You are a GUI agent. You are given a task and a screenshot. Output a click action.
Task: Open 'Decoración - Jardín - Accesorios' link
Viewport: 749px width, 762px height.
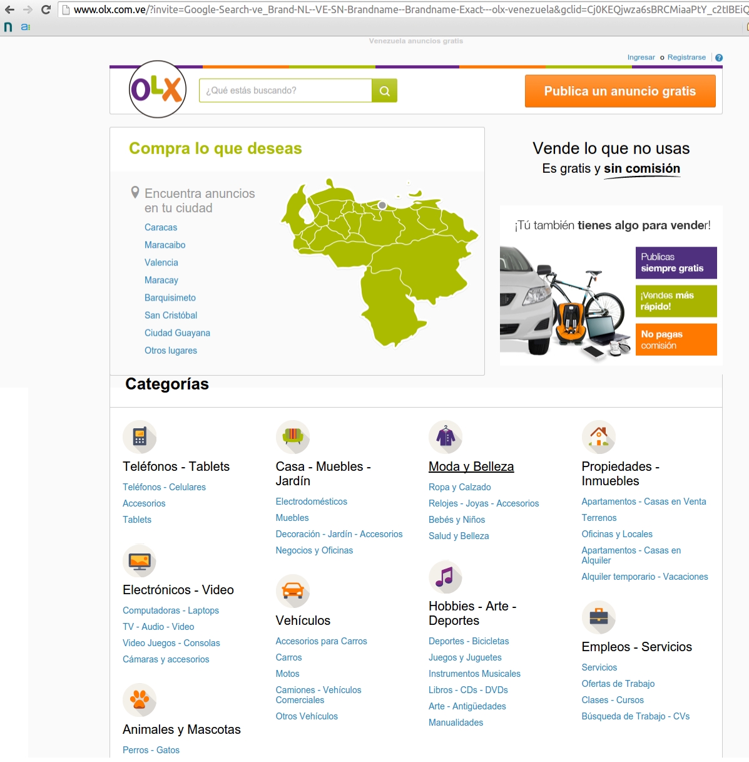tap(339, 533)
